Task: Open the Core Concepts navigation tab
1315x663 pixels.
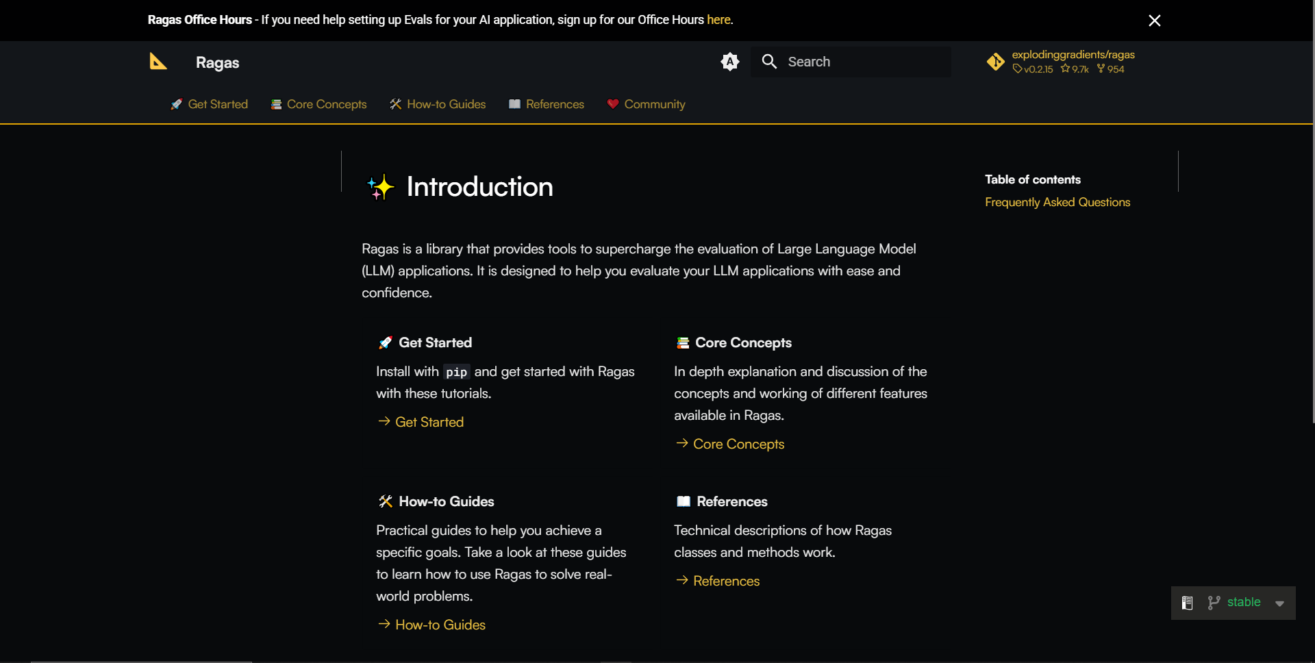Action: pos(318,104)
